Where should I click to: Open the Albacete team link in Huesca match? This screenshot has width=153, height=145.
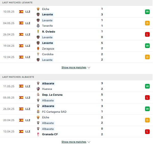click(48, 83)
